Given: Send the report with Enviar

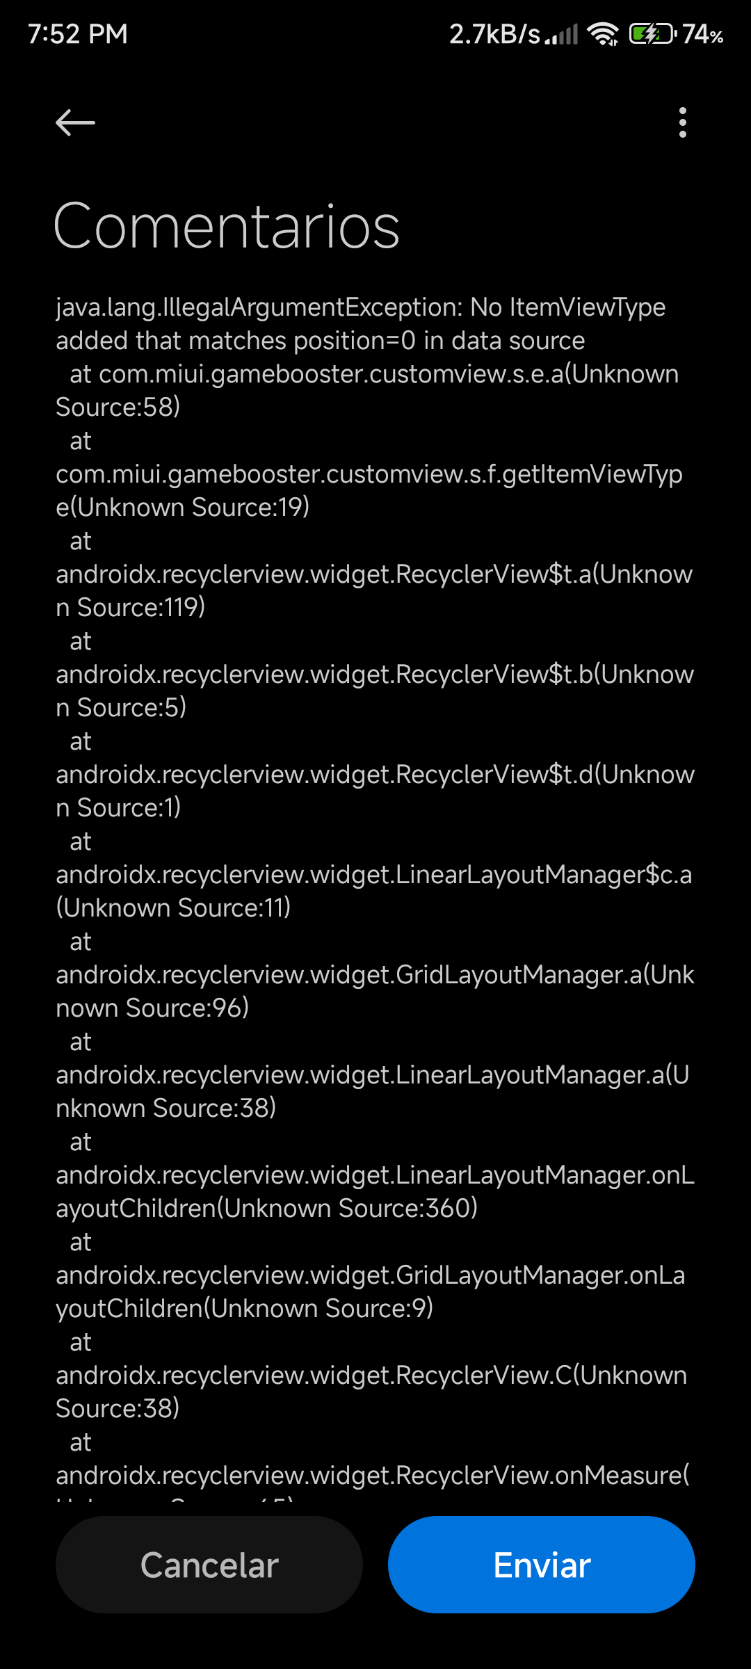Looking at the screenshot, I should click(542, 1565).
